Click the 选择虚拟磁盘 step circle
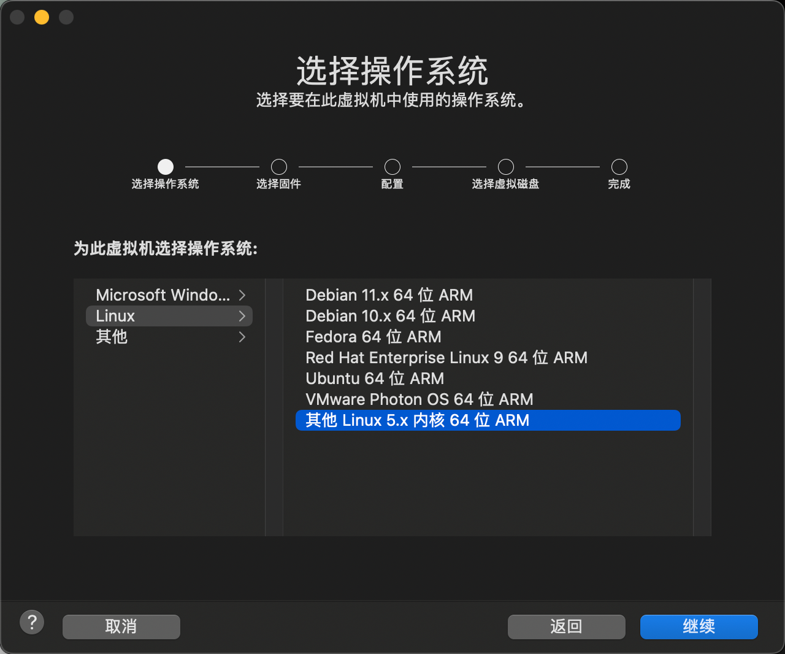The width and height of the screenshot is (785, 654). click(x=505, y=166)
